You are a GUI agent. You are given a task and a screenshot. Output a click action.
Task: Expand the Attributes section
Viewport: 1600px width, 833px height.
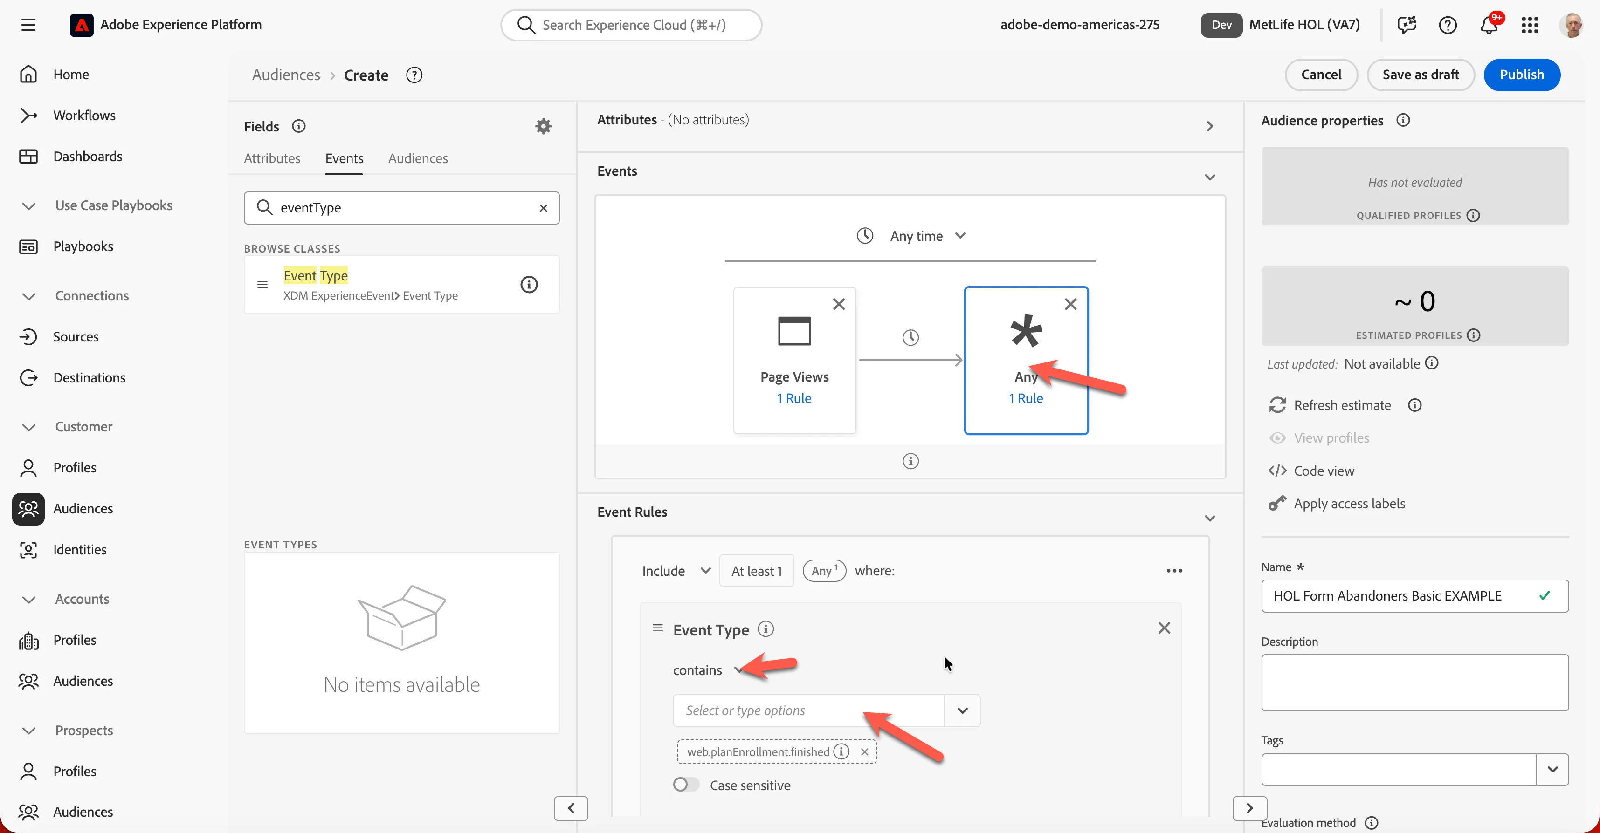pos(1209,126)
